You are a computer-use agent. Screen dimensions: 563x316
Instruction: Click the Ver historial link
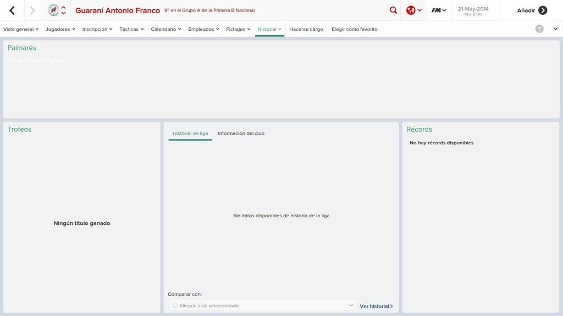click(x=376, y=306)
